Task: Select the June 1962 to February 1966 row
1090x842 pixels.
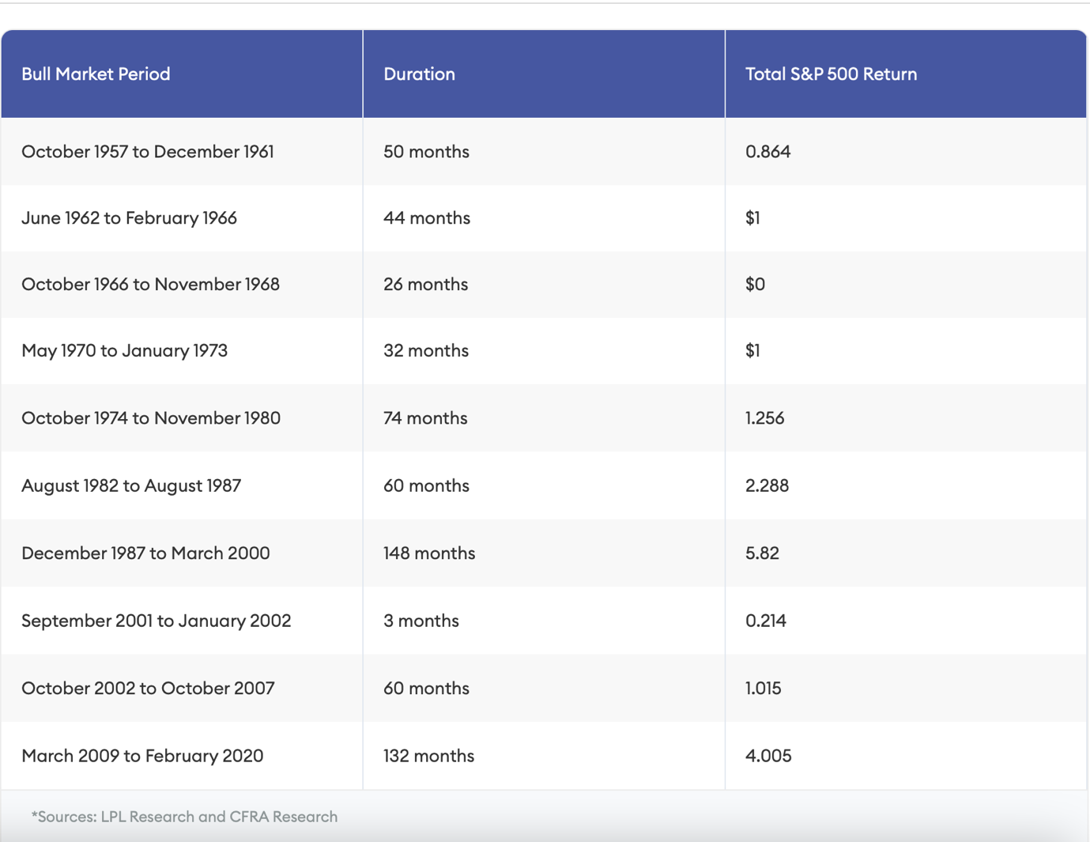Action: (129, 218)
